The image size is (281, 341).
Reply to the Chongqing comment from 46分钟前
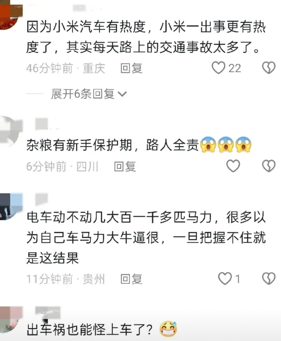(132, 68)
